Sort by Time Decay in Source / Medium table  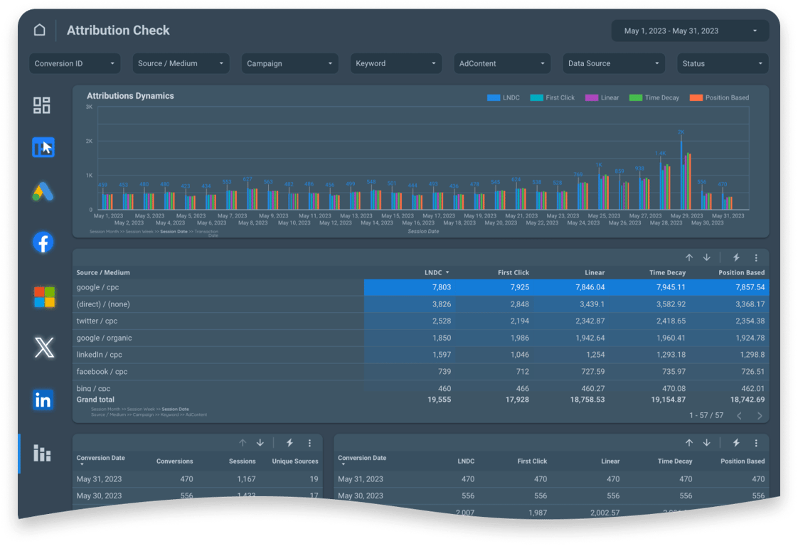[667, 273]
